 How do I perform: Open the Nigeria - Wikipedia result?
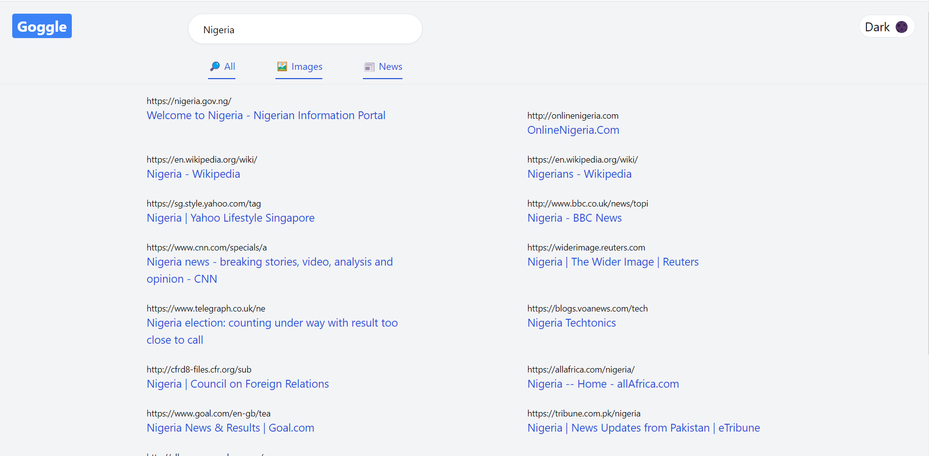pyautogui.click(x=193, y=174)
